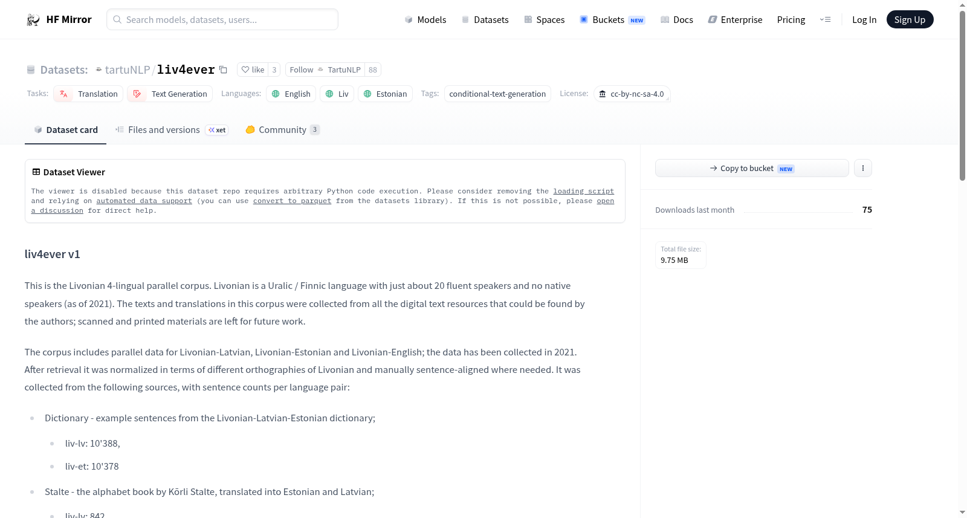Select the Text Generation task tag
Image resolution: width=967 pixels, height=518 pixels.
click(x=170, y=94)
